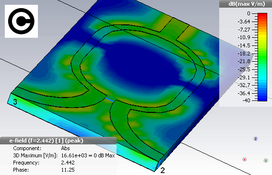Image resolution: width=272 pixels, height=175 pixels.
Task: Click the Phase value 11.25
Action: (x=68, y=170)
